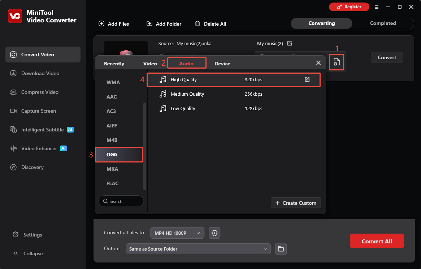Browse output folder with folder icon
Viewport: 421px width, 269px height.
(x=281, y=249)
